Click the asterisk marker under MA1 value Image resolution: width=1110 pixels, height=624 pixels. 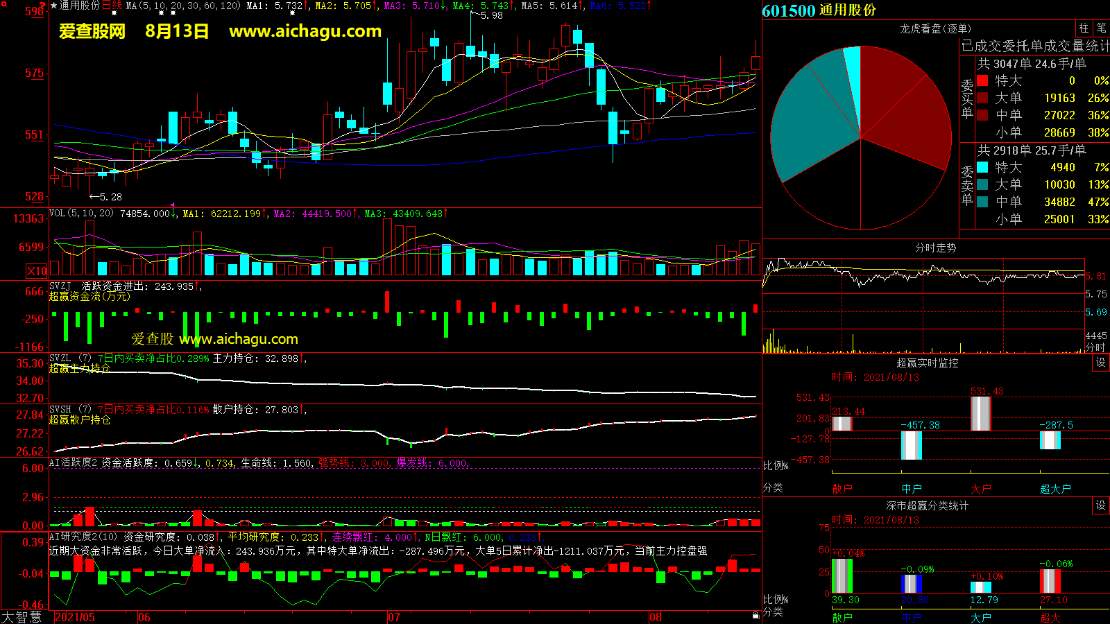292,13
